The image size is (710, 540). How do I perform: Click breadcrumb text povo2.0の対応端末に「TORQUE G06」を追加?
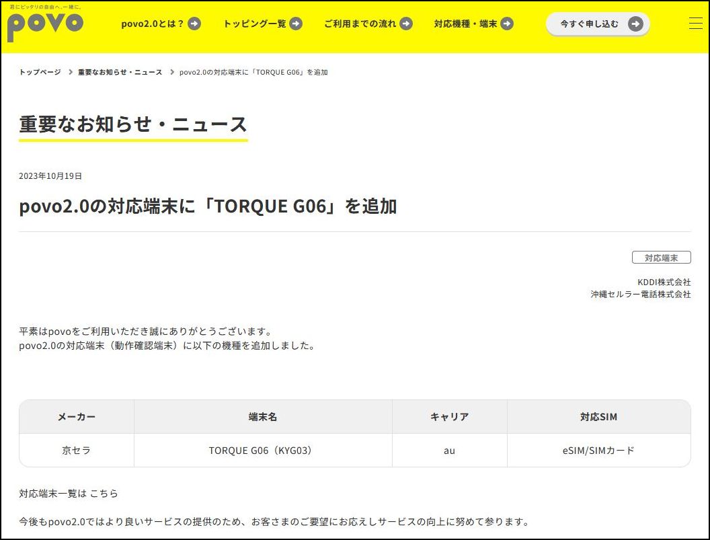pyautogui.click(x=253, y=72)
